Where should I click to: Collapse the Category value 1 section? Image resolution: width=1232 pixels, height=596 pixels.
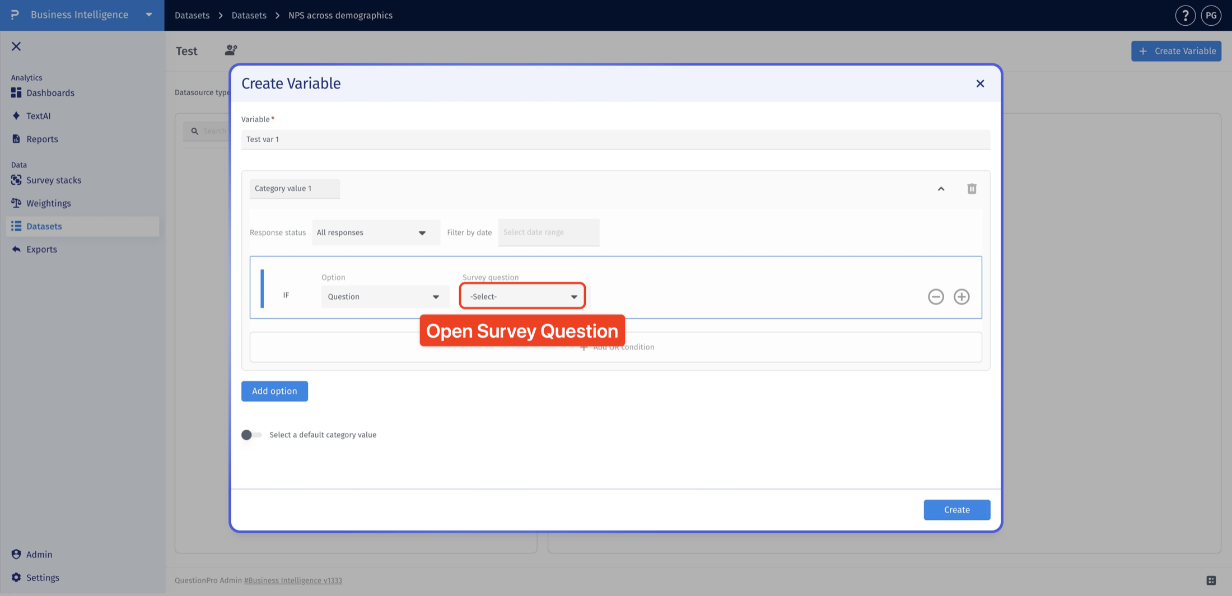(941, 189)
